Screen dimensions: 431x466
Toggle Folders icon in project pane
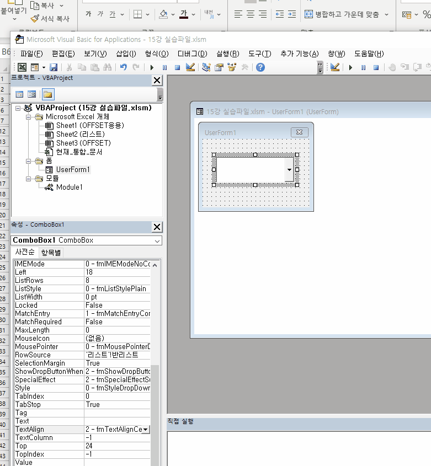click(48, 94)
